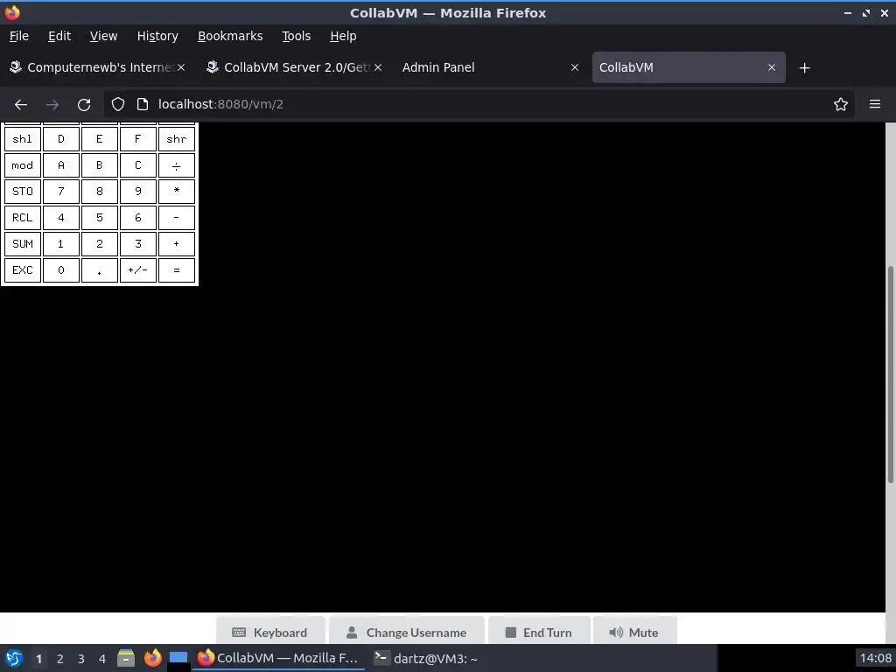The height and width of the screenshot is (672, 896).
Task: Open a new browser tab
Action: click(x=805, y=68)
